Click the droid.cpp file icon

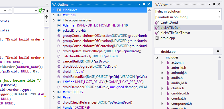[x=157, y=38]
